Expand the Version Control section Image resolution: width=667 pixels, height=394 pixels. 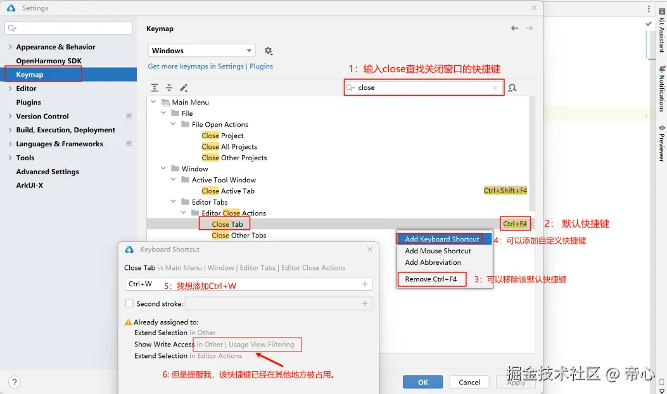10,116
